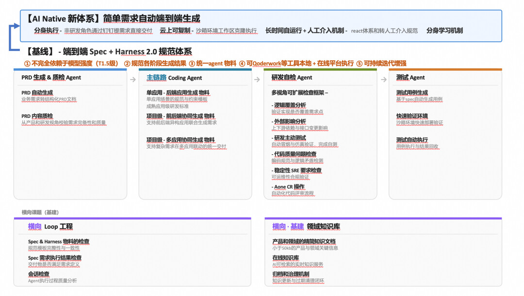Viewport: 524px width, 296px height.
Task: Select '会话检查' item
Action: point(39,274)
